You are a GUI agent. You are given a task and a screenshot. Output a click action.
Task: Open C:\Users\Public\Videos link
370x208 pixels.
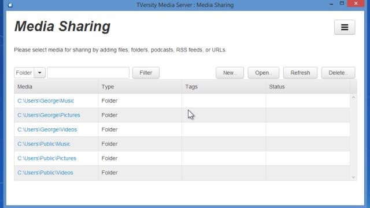45,173
